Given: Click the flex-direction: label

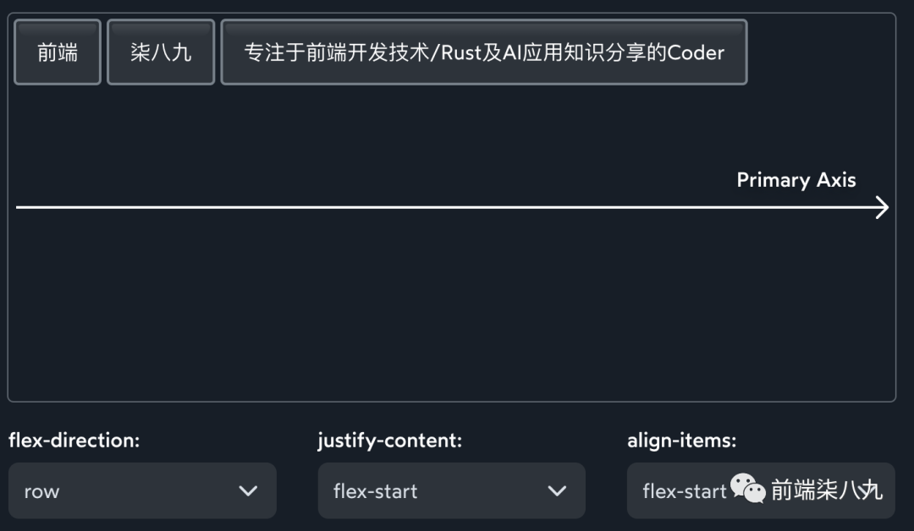Looking at the screenshot, I should click(74, 441).
